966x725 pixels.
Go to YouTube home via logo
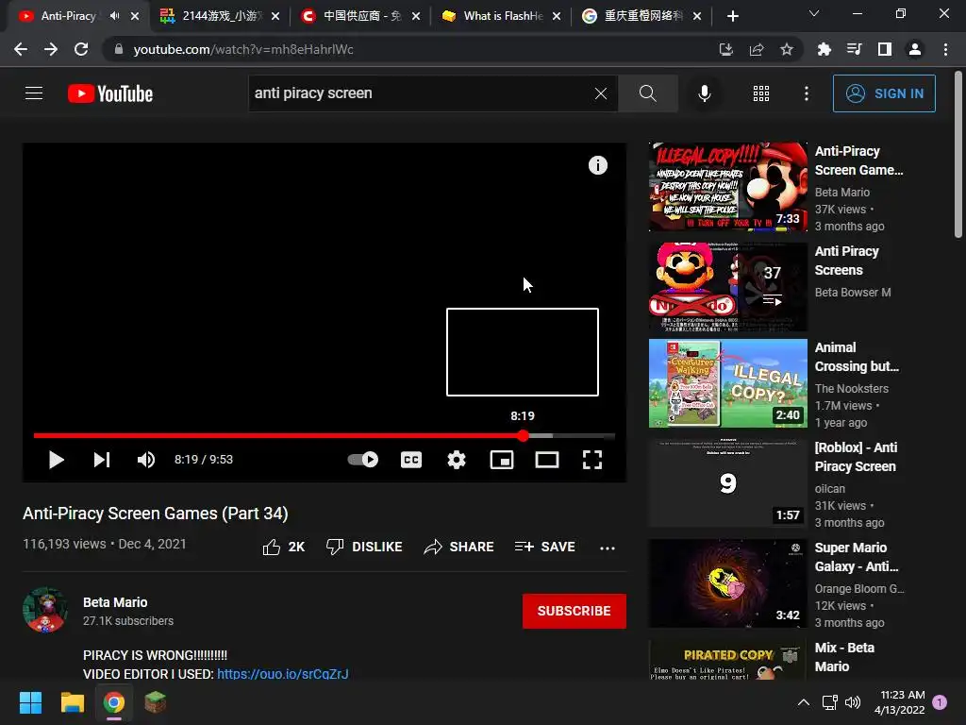[110, 93]
